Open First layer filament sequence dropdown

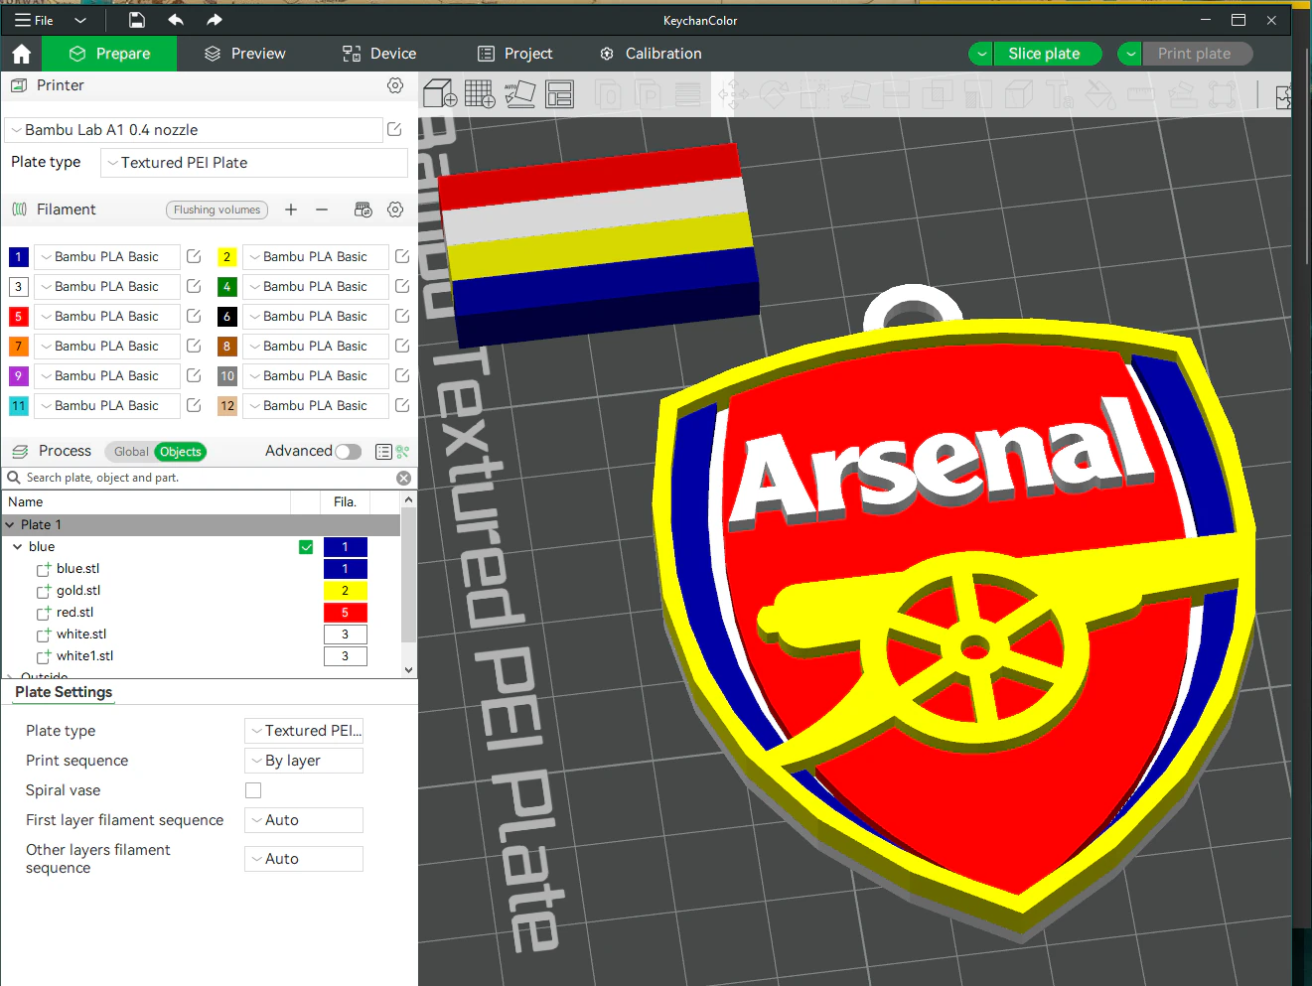click(304, 820)
